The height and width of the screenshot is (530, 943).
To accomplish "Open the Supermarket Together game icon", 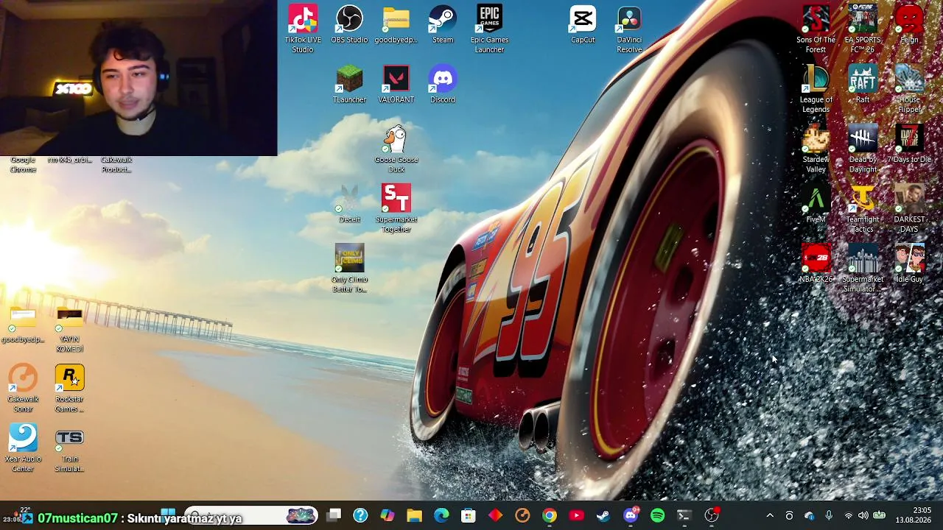I will [396, 208].
